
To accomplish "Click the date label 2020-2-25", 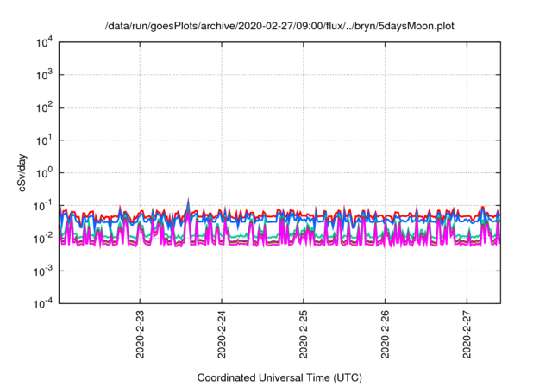I will pyautogui.click(x=303, y=334).
